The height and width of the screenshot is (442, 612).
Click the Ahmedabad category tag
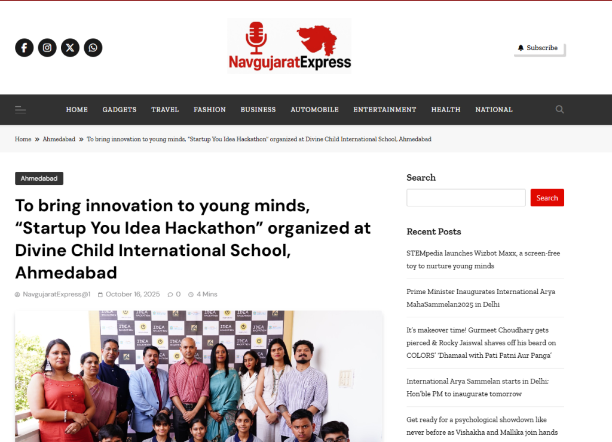39,178
